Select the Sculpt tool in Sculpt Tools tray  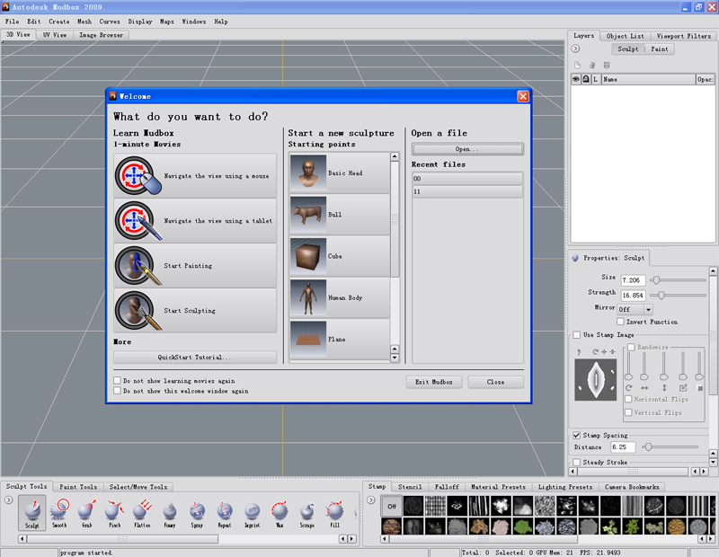[32, 513]
